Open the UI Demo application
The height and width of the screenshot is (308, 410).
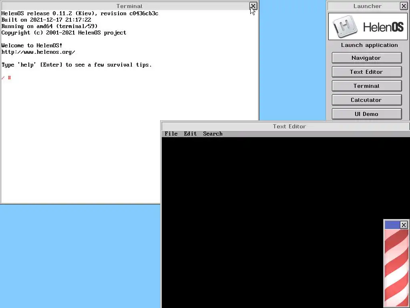tap(367, 114)
